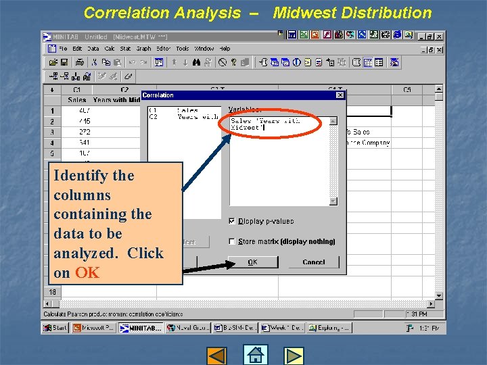
Task: Click the Close All Graphs icon
Action: (394, 62)
